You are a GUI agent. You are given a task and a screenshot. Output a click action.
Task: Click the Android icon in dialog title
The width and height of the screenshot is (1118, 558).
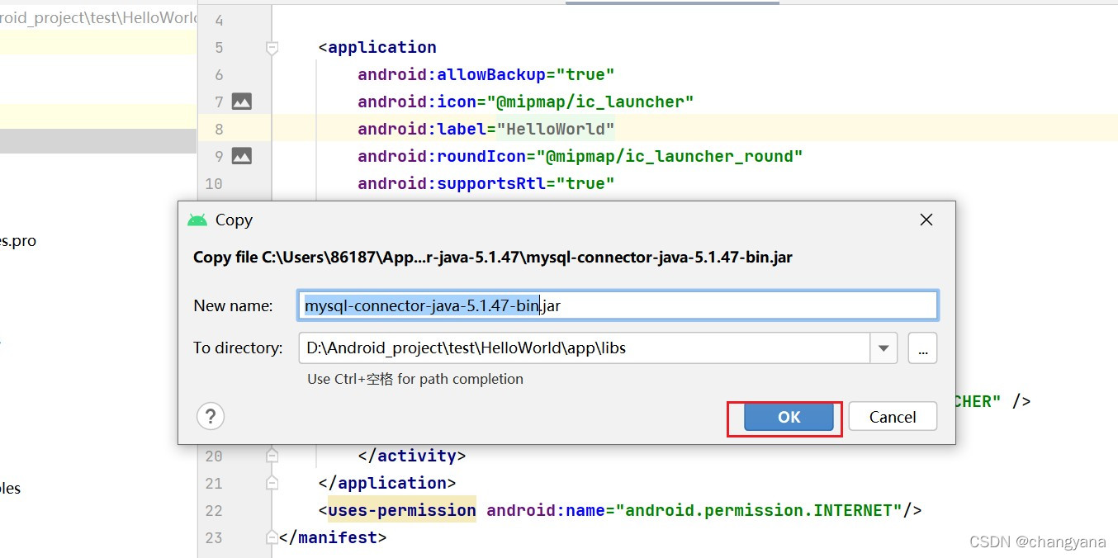(197, 220)
